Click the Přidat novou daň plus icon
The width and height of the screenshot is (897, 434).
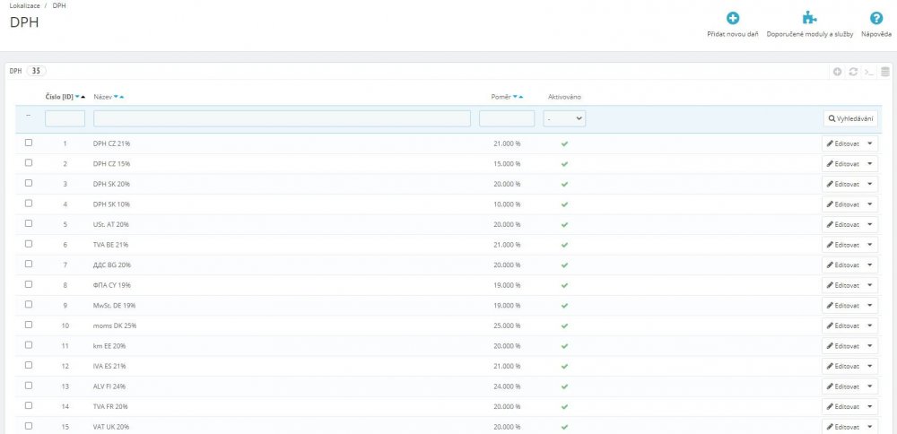(733, 18)
